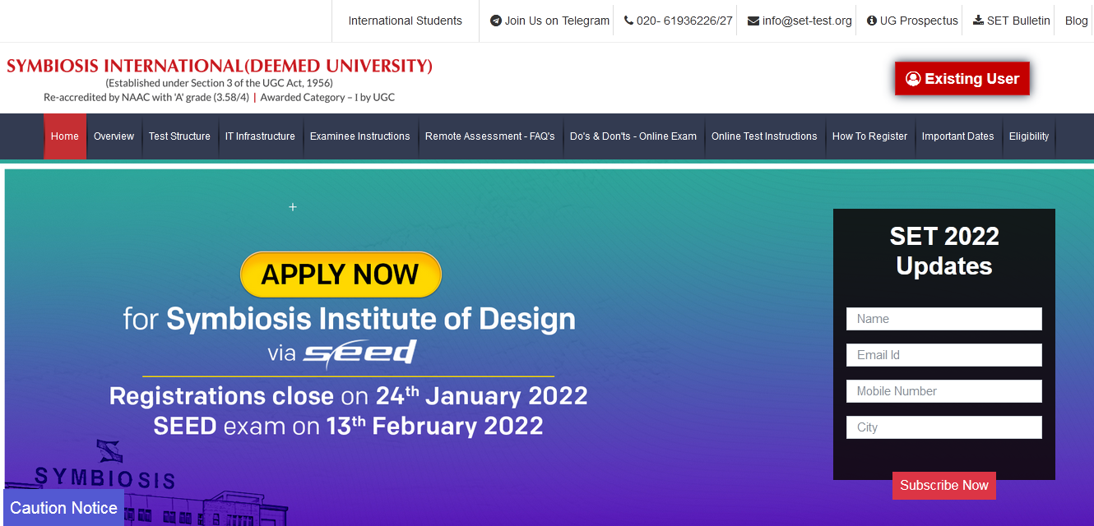Click the yellow APPLY NOW banner button
The image size is (1094, 526).
click(x=341, y=275)
